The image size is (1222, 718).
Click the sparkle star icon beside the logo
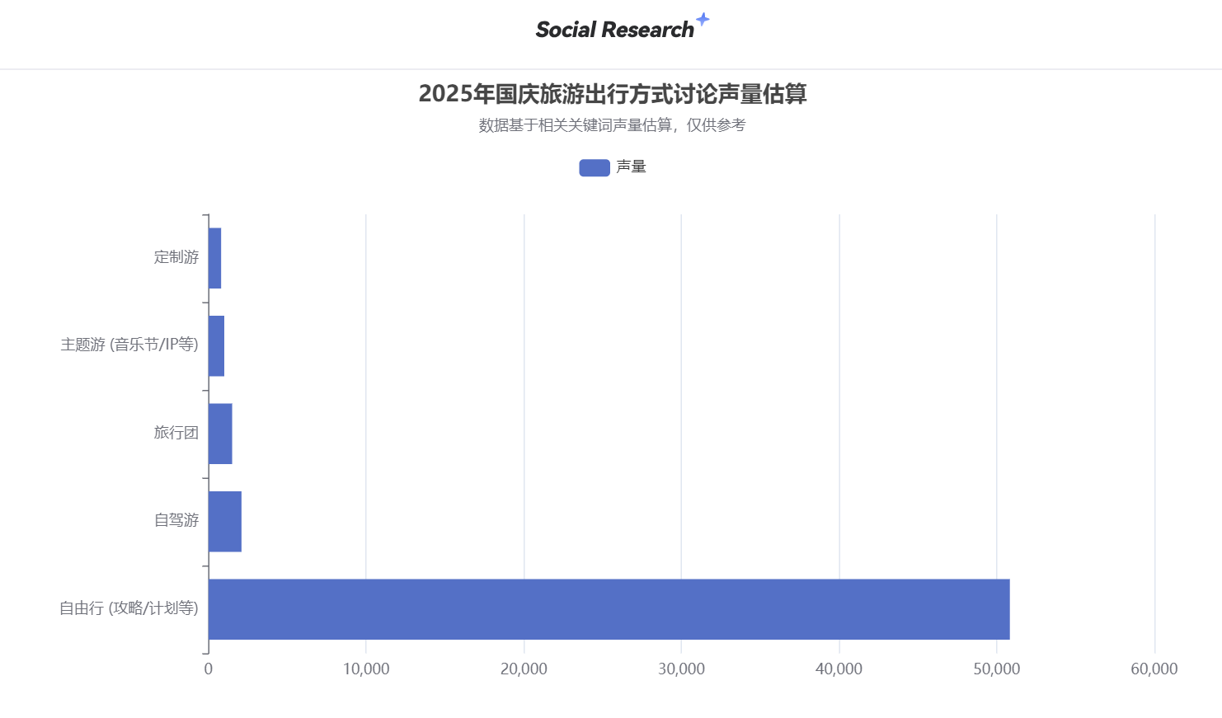[703, 19]
